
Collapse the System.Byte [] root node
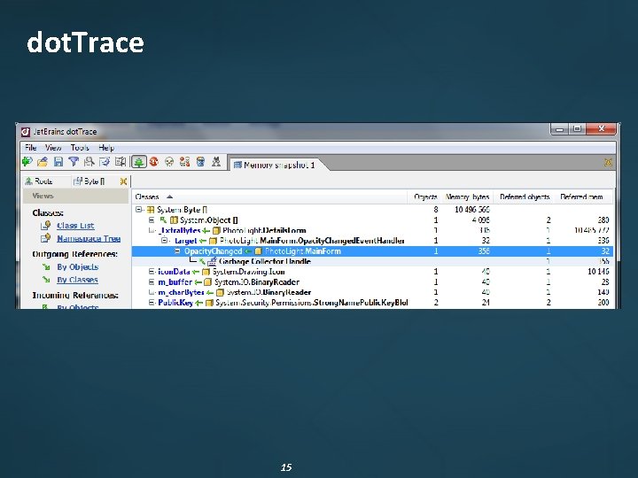click(139, 209)
